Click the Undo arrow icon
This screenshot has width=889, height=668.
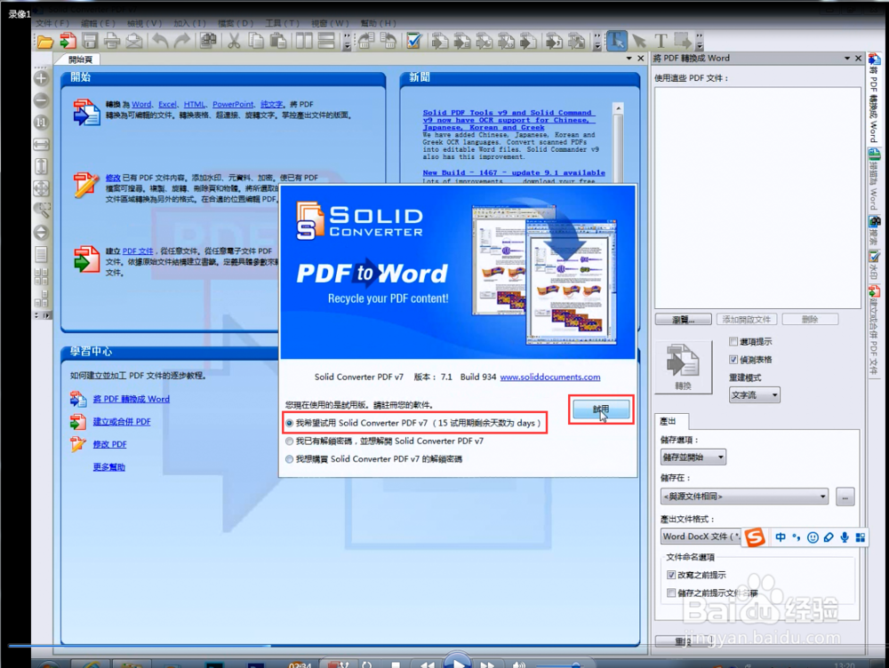pos(160,42)
